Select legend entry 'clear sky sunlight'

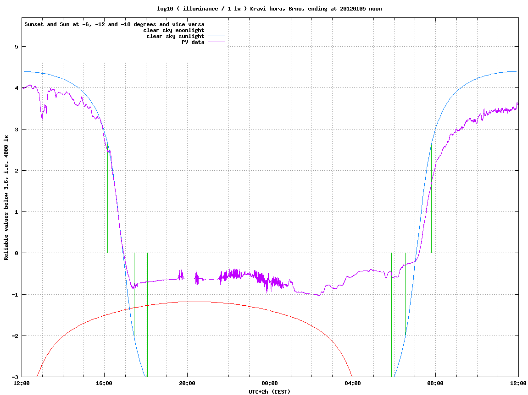coord(175,36)
